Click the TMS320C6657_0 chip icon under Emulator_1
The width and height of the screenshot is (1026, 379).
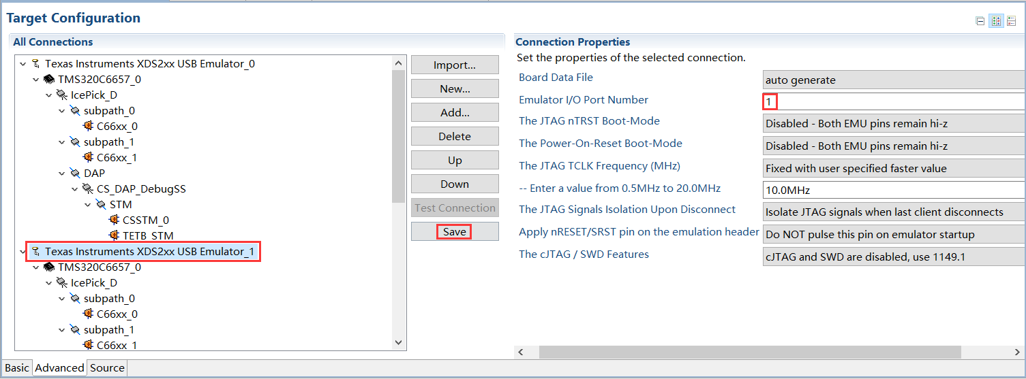pyautogui.click(x=49, y=267)
